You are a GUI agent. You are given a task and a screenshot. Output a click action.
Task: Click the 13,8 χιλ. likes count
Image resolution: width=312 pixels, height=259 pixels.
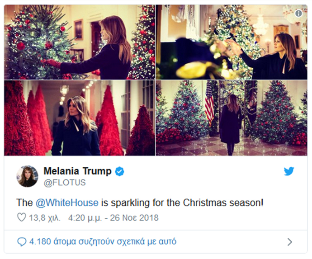tap(45, 218)
